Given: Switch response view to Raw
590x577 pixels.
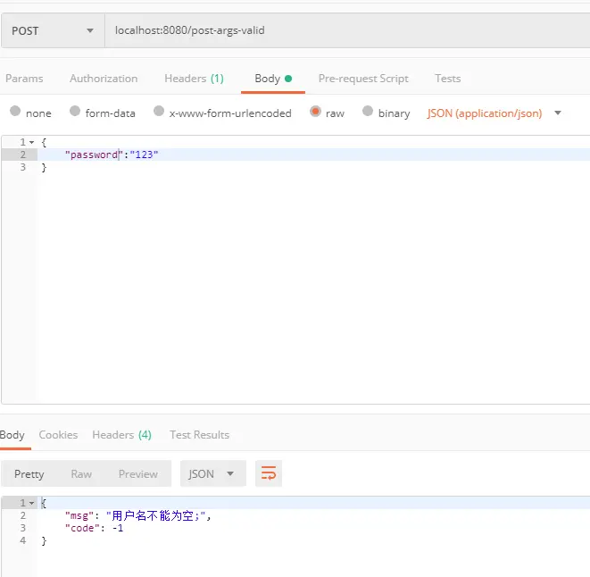Looking at the screenshot, I should coord(81,473).
